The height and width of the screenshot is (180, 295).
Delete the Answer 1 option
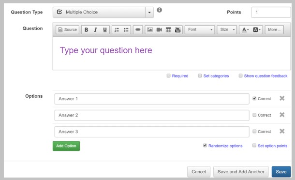(x=282, y=98)
